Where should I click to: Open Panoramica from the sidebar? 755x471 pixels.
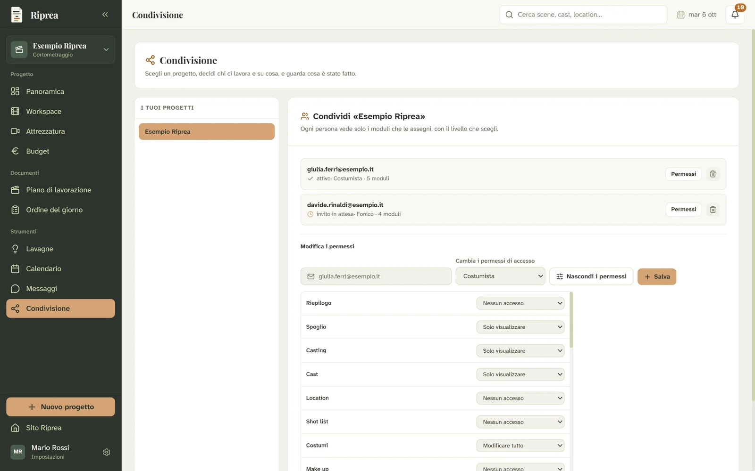coord(60,91)
